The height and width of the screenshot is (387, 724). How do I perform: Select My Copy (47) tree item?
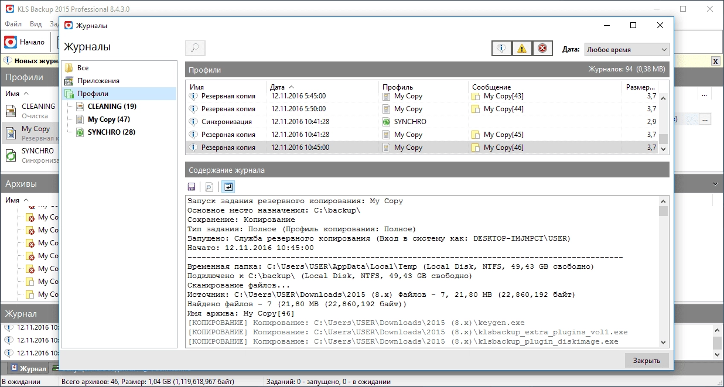point(109,119)
